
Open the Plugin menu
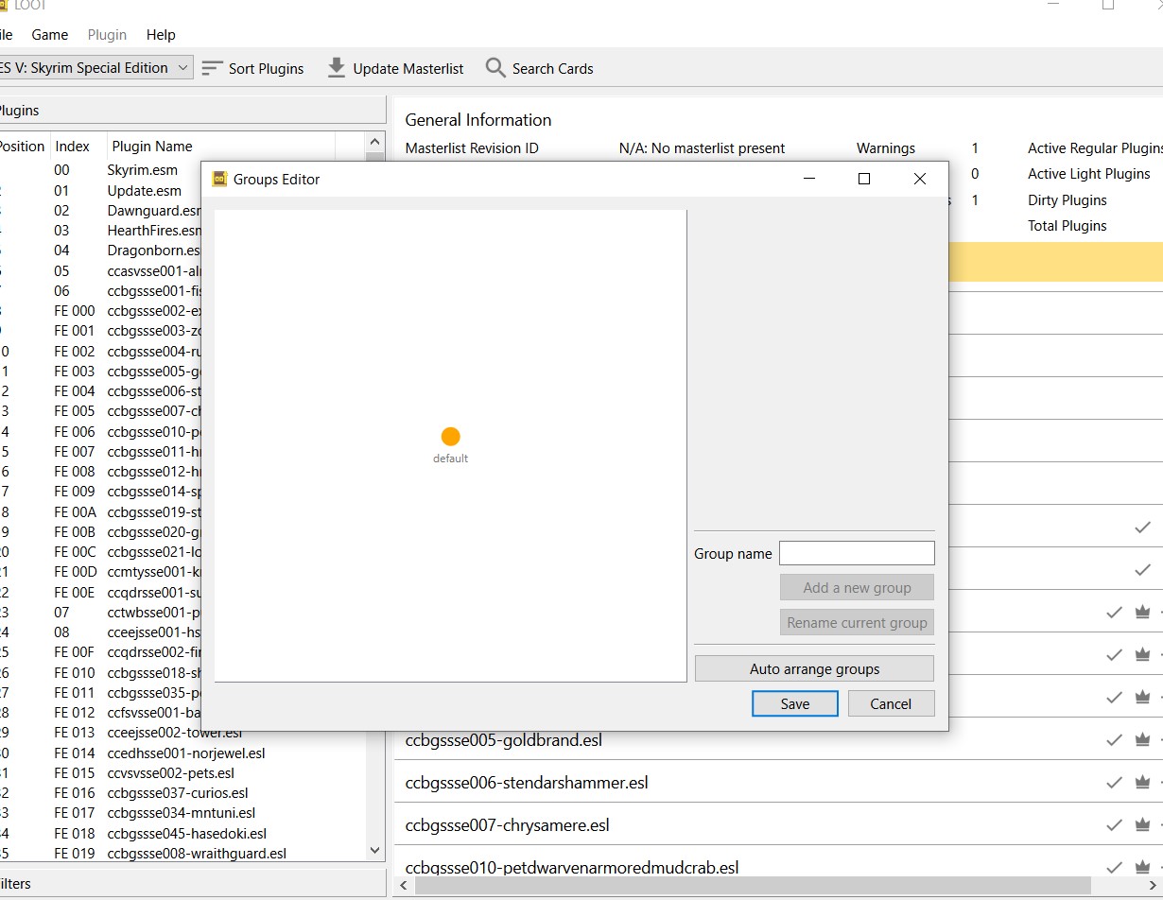coord(107,35)
